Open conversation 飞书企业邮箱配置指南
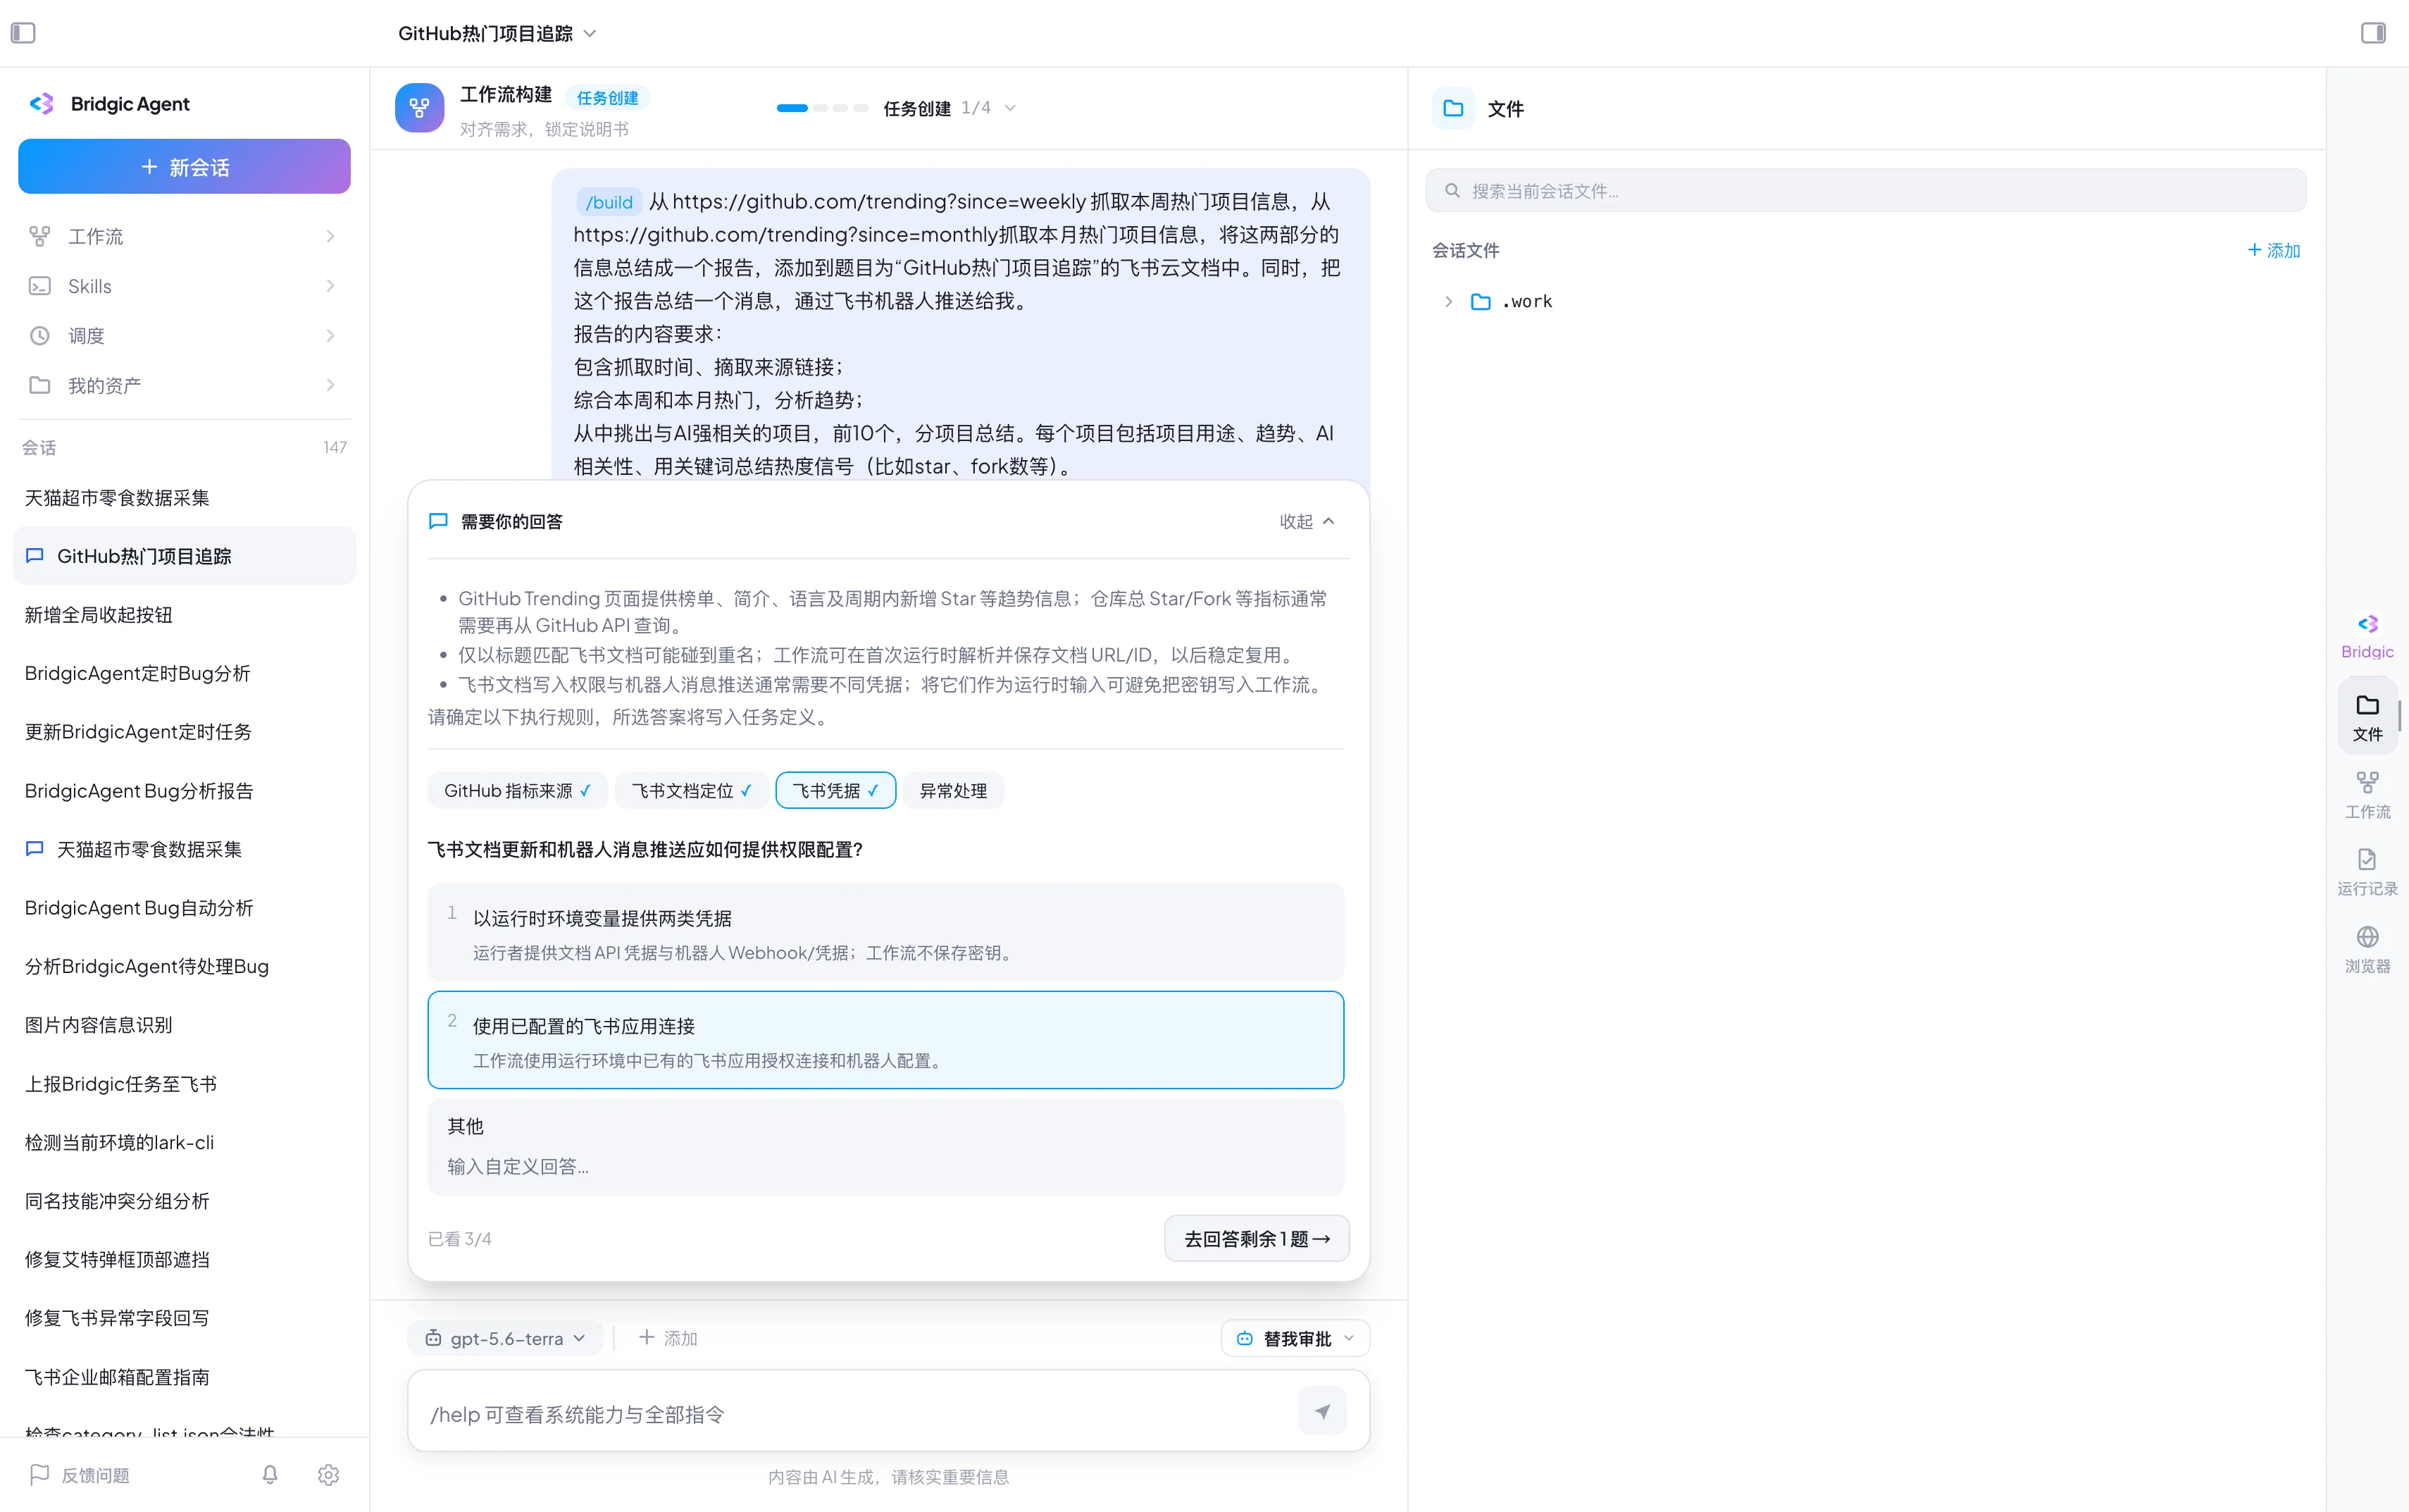 click(x=184, y=1376)
